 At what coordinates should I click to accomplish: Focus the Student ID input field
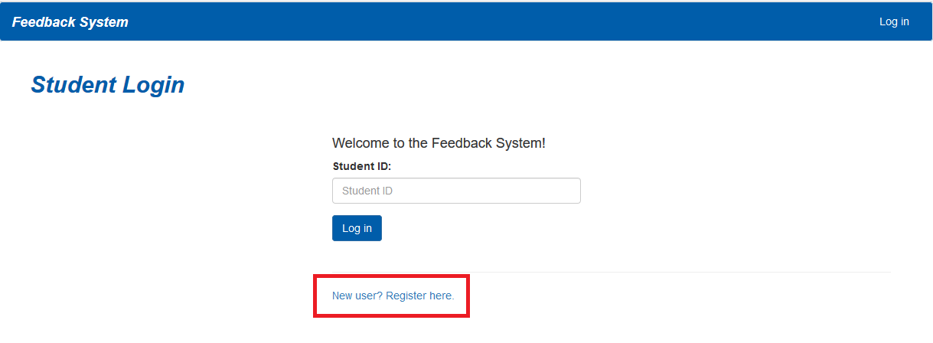point(456,191)
